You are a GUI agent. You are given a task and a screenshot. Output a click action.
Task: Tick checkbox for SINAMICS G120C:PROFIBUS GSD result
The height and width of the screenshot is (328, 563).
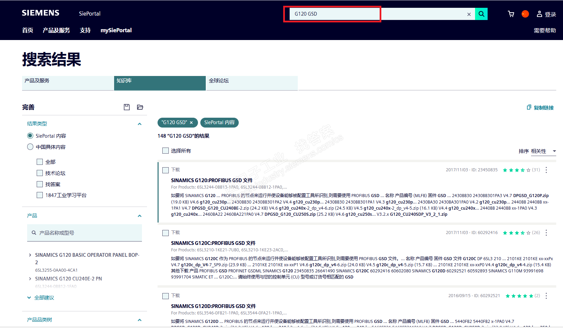[x=166, y=233]
